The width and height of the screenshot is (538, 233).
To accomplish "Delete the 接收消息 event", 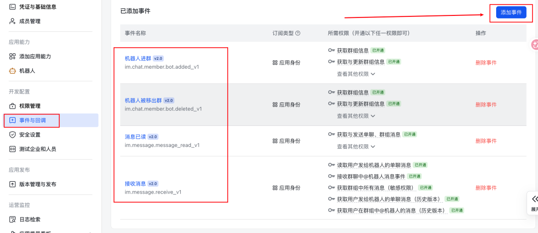I will pos(486,188).
